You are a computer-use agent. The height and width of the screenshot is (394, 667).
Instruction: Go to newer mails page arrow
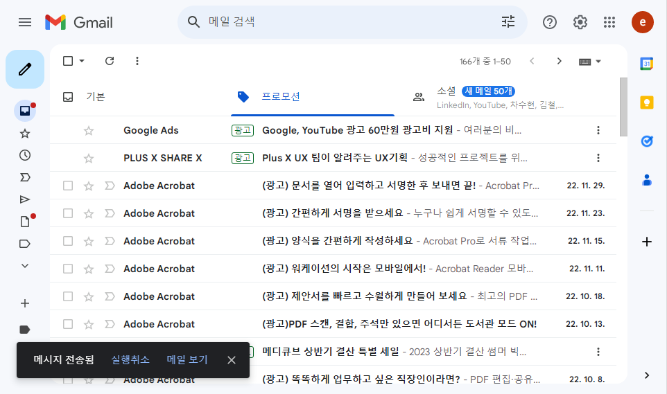[x=532, y=61]
